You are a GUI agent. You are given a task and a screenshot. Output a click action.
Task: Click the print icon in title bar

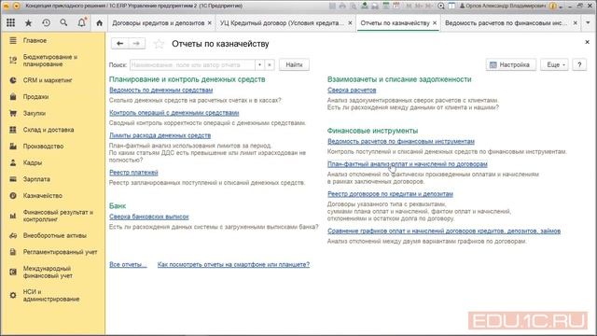click(x=342, y=6)
